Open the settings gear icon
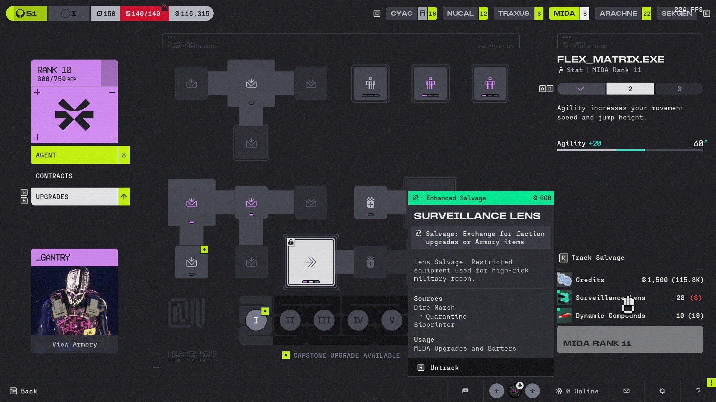 pos(662,391)
